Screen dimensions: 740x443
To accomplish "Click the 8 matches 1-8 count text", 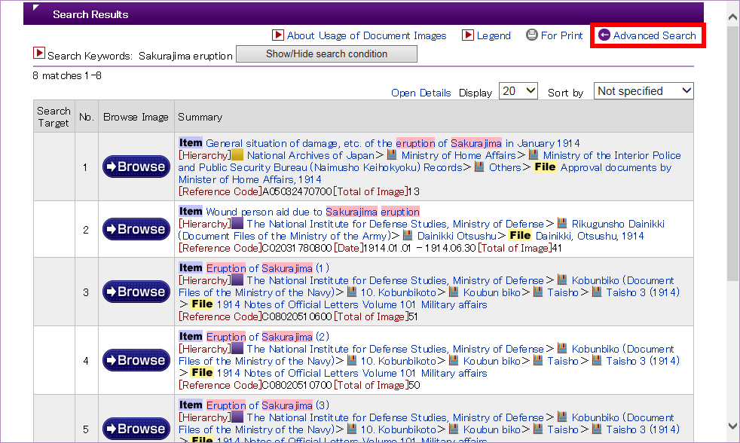I will click(67, 75).
